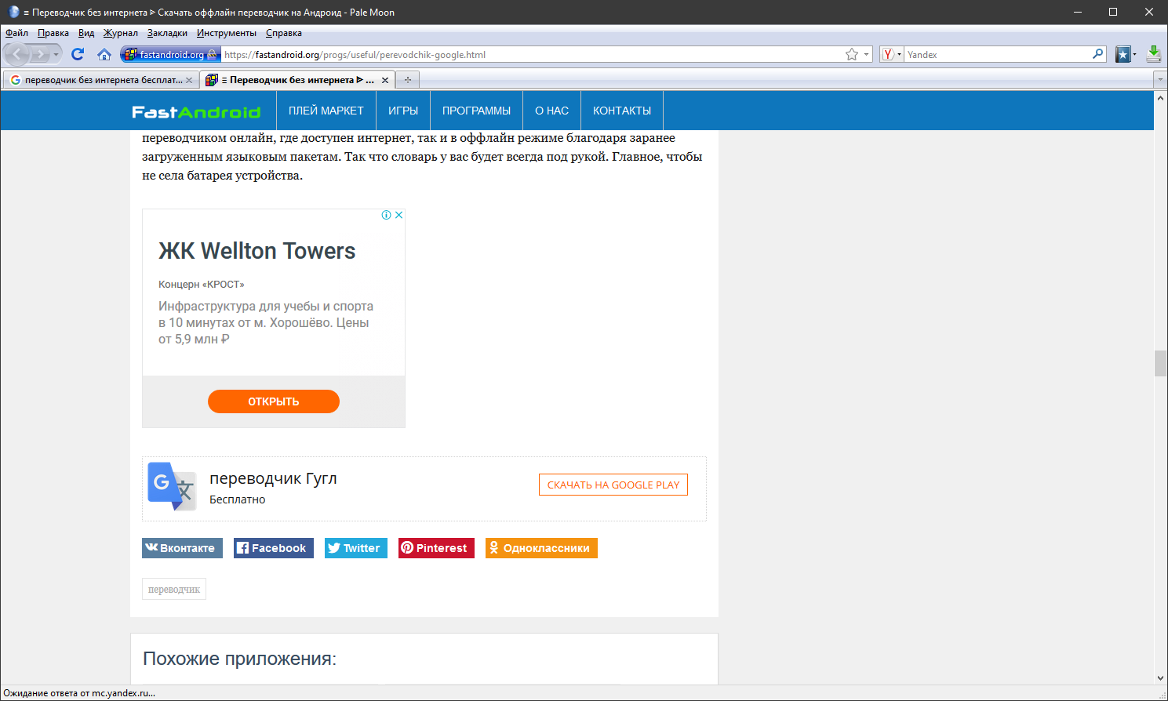Click the ad info icon
The width and height of the screenshot is (1168, 701).
click(x=387, y=215)
